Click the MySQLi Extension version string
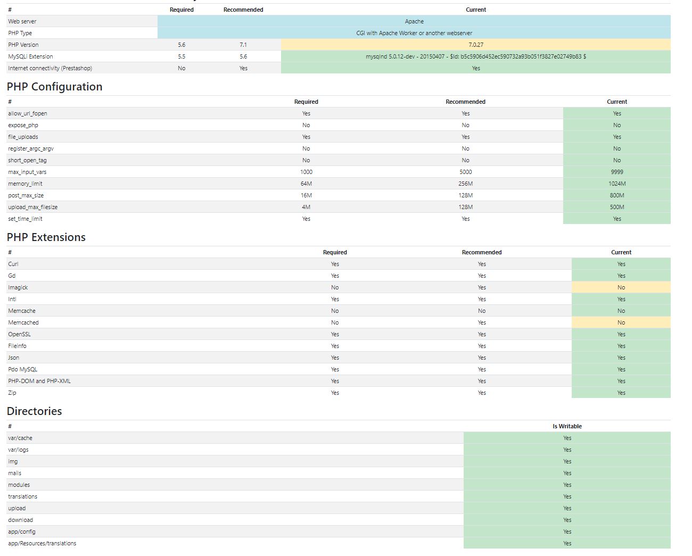The width and height of the screenshot is (692, 556). point(476,56)
